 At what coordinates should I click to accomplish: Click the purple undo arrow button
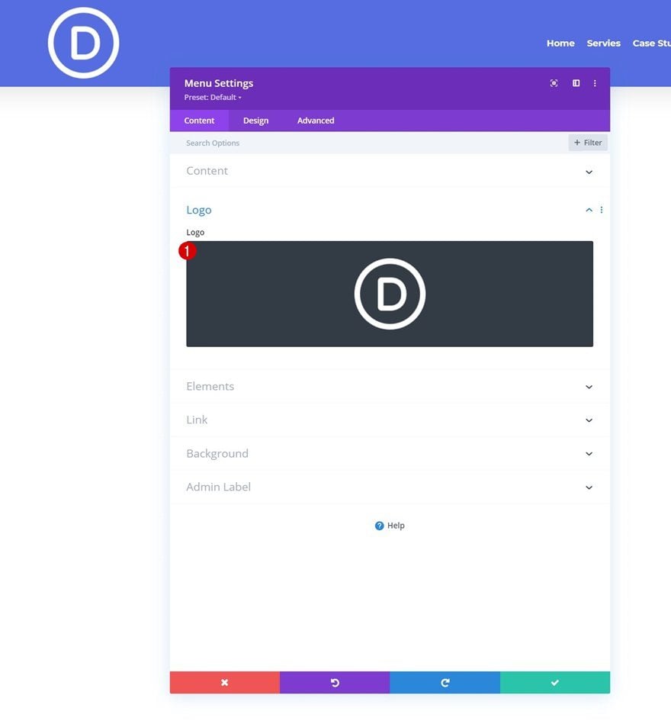335,683
